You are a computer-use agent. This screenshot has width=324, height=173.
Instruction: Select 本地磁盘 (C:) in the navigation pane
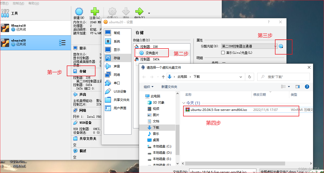tap(162, 146)
